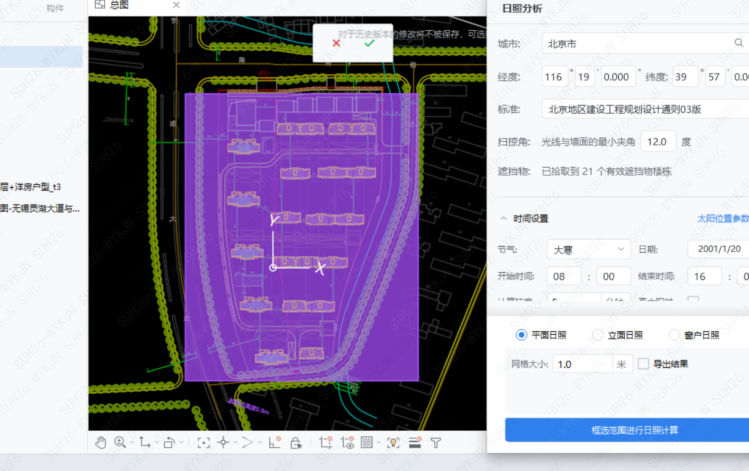This screenshot has width=749, height=471.
Task: Select the 立面日照 radio option
Action: click(598, 335)
